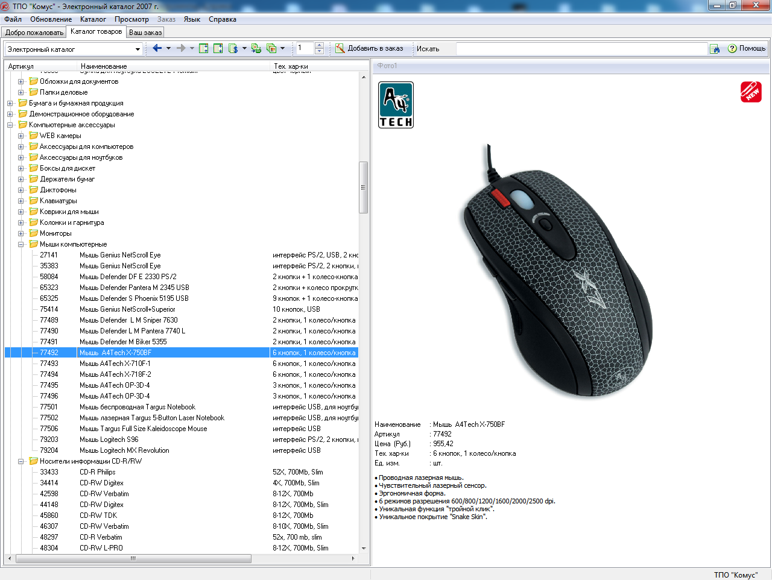The width and height of the screenshot is (772, 580).
Task: Open the Каталог menu
Action: [93, 19]
